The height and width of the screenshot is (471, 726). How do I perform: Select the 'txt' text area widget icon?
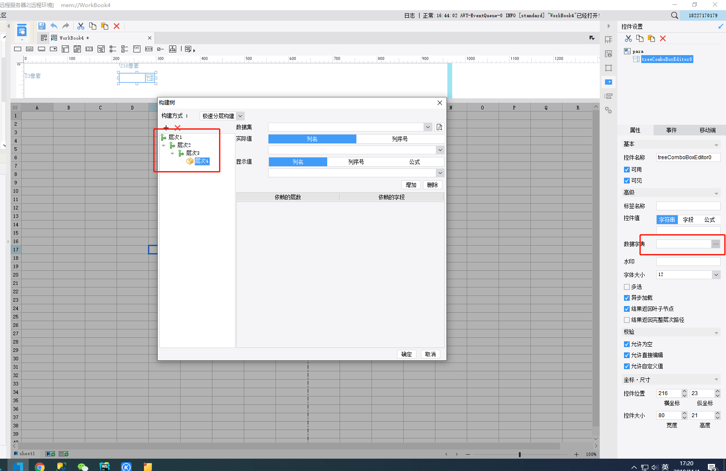coord(137,49)
